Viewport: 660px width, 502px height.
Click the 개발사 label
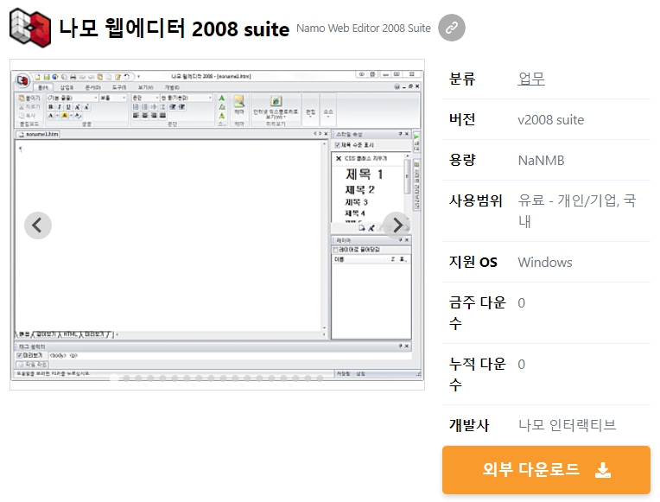[x=469, y=425]
